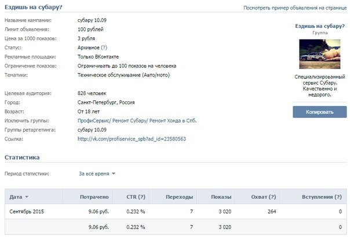Click the Потрачено column header
The height and width of the screenshot is (243, 350).
coord(94,197)
